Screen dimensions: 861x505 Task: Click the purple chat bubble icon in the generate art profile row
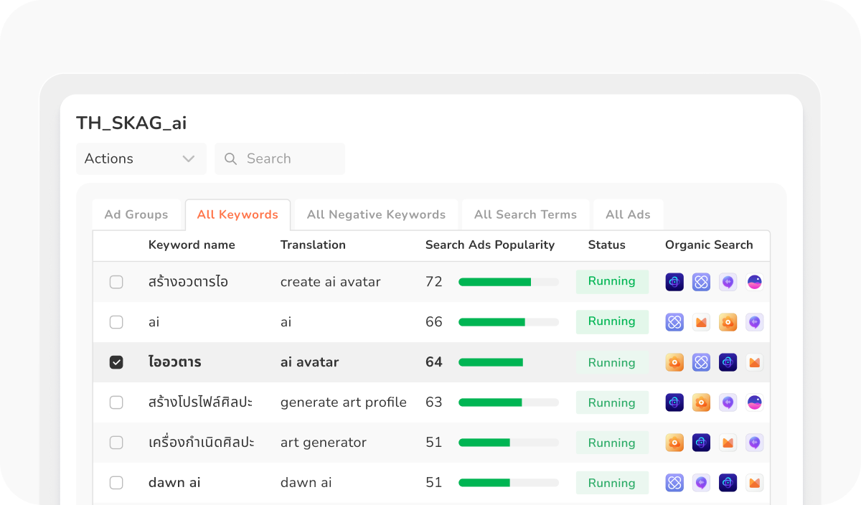pos(728,402)
